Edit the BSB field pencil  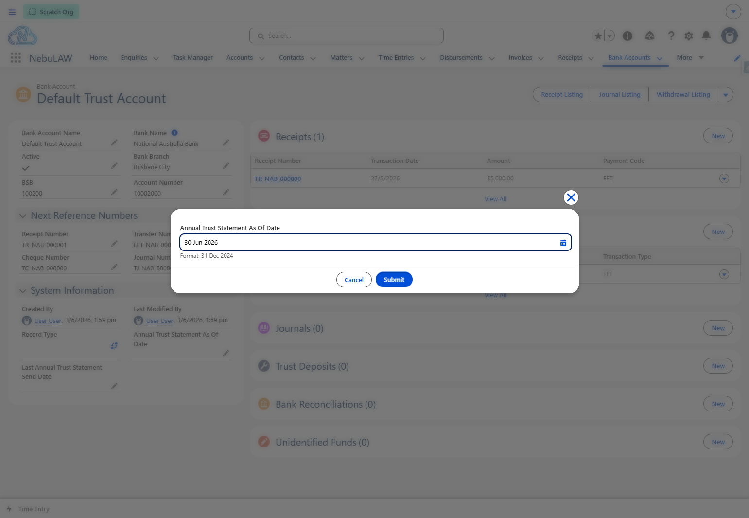click(114, 192)
